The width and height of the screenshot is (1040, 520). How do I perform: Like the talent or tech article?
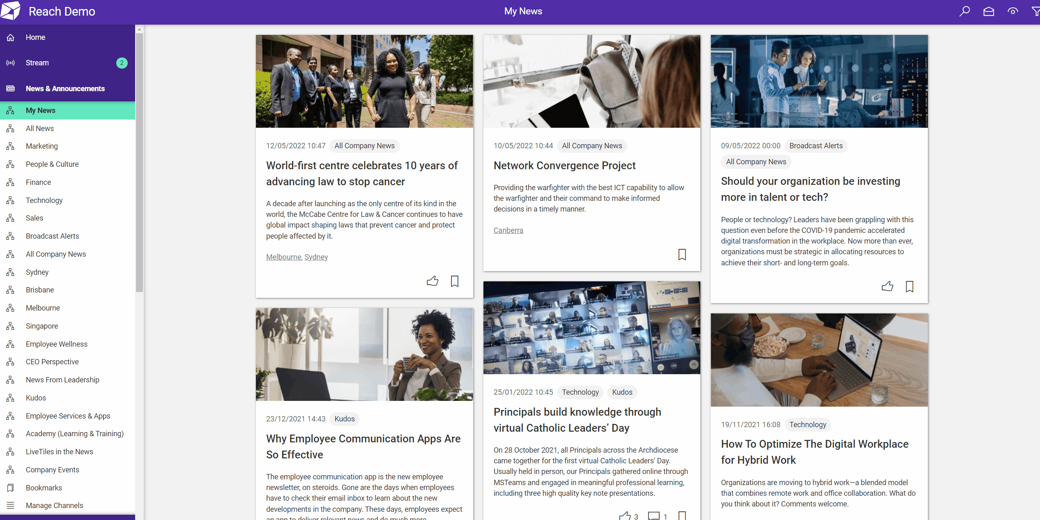[888, 286]
